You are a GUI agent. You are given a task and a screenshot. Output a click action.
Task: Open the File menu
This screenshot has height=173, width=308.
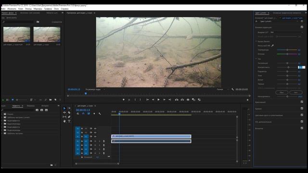coord(3,9)
